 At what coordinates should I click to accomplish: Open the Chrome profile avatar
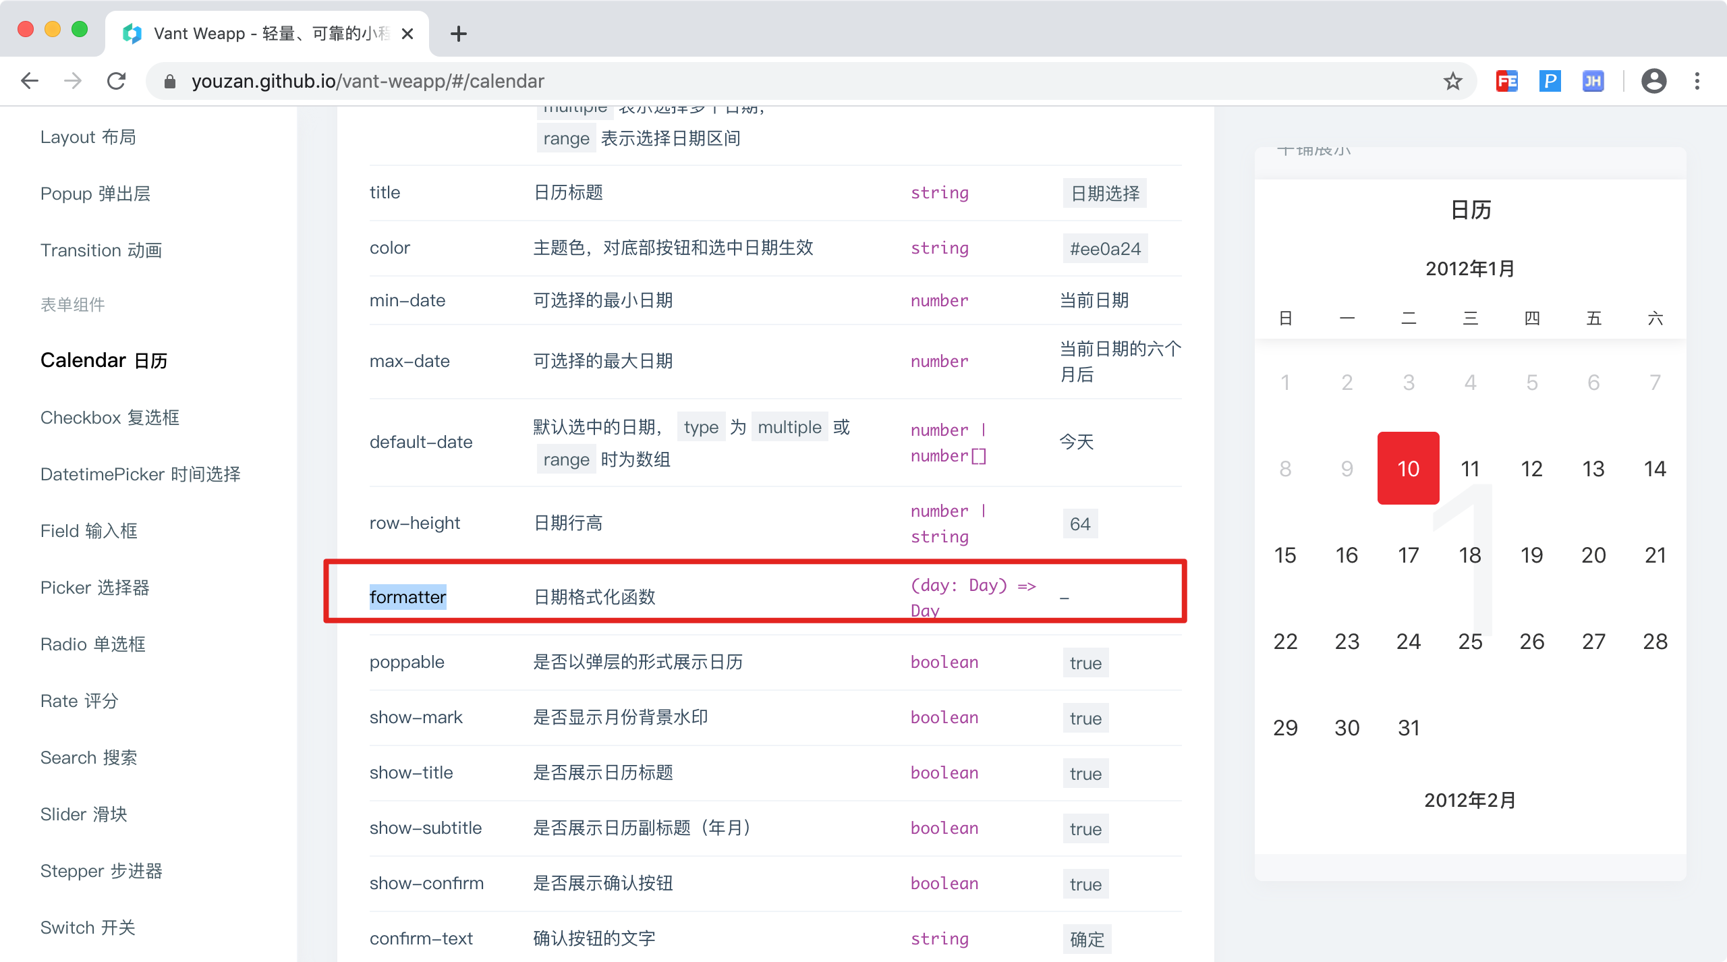pos(1654,81)
